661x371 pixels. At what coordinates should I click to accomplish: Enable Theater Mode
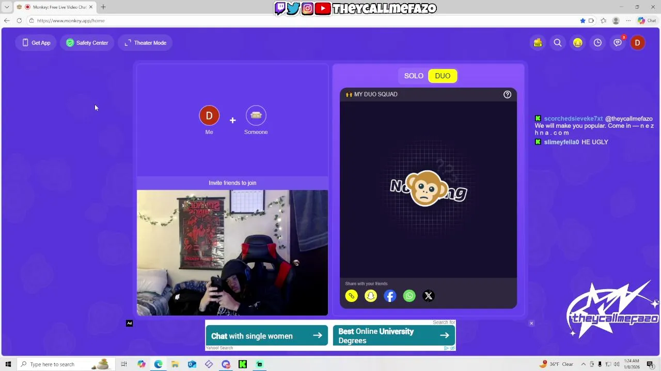pyautogui.click(x=145, y=43)
